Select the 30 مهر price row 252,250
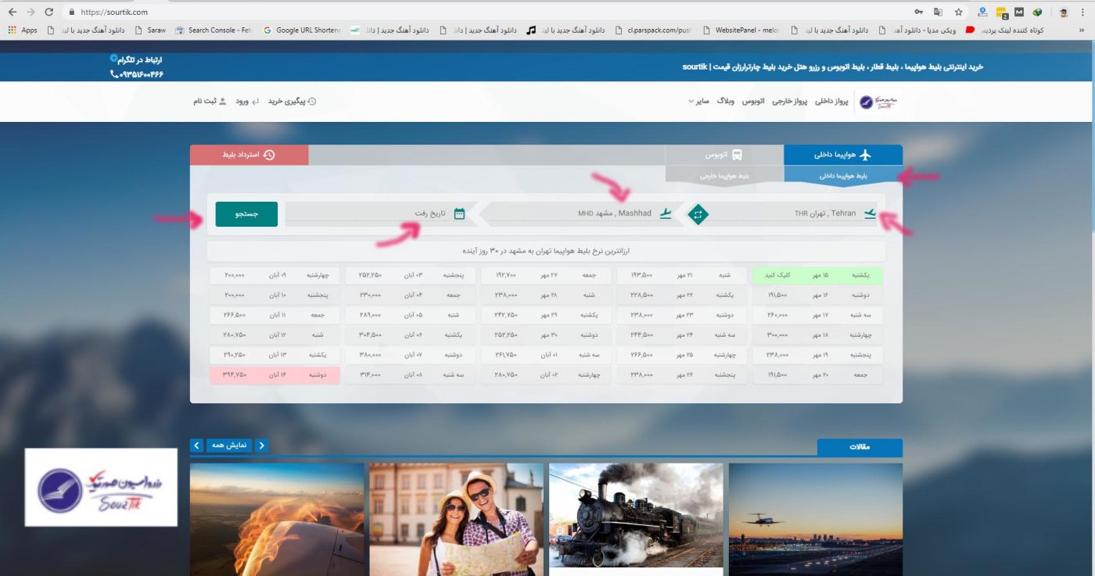Image resolution: width=1095 pixels, height=576 pixels. (x=546, y=335)
